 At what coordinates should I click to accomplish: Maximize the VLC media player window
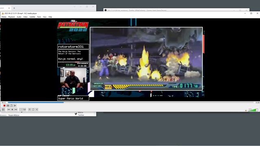[251, 13]
